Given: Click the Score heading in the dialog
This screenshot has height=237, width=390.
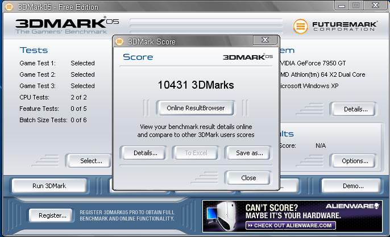Looking at the screenshot, I should click(x=138, y=57).
